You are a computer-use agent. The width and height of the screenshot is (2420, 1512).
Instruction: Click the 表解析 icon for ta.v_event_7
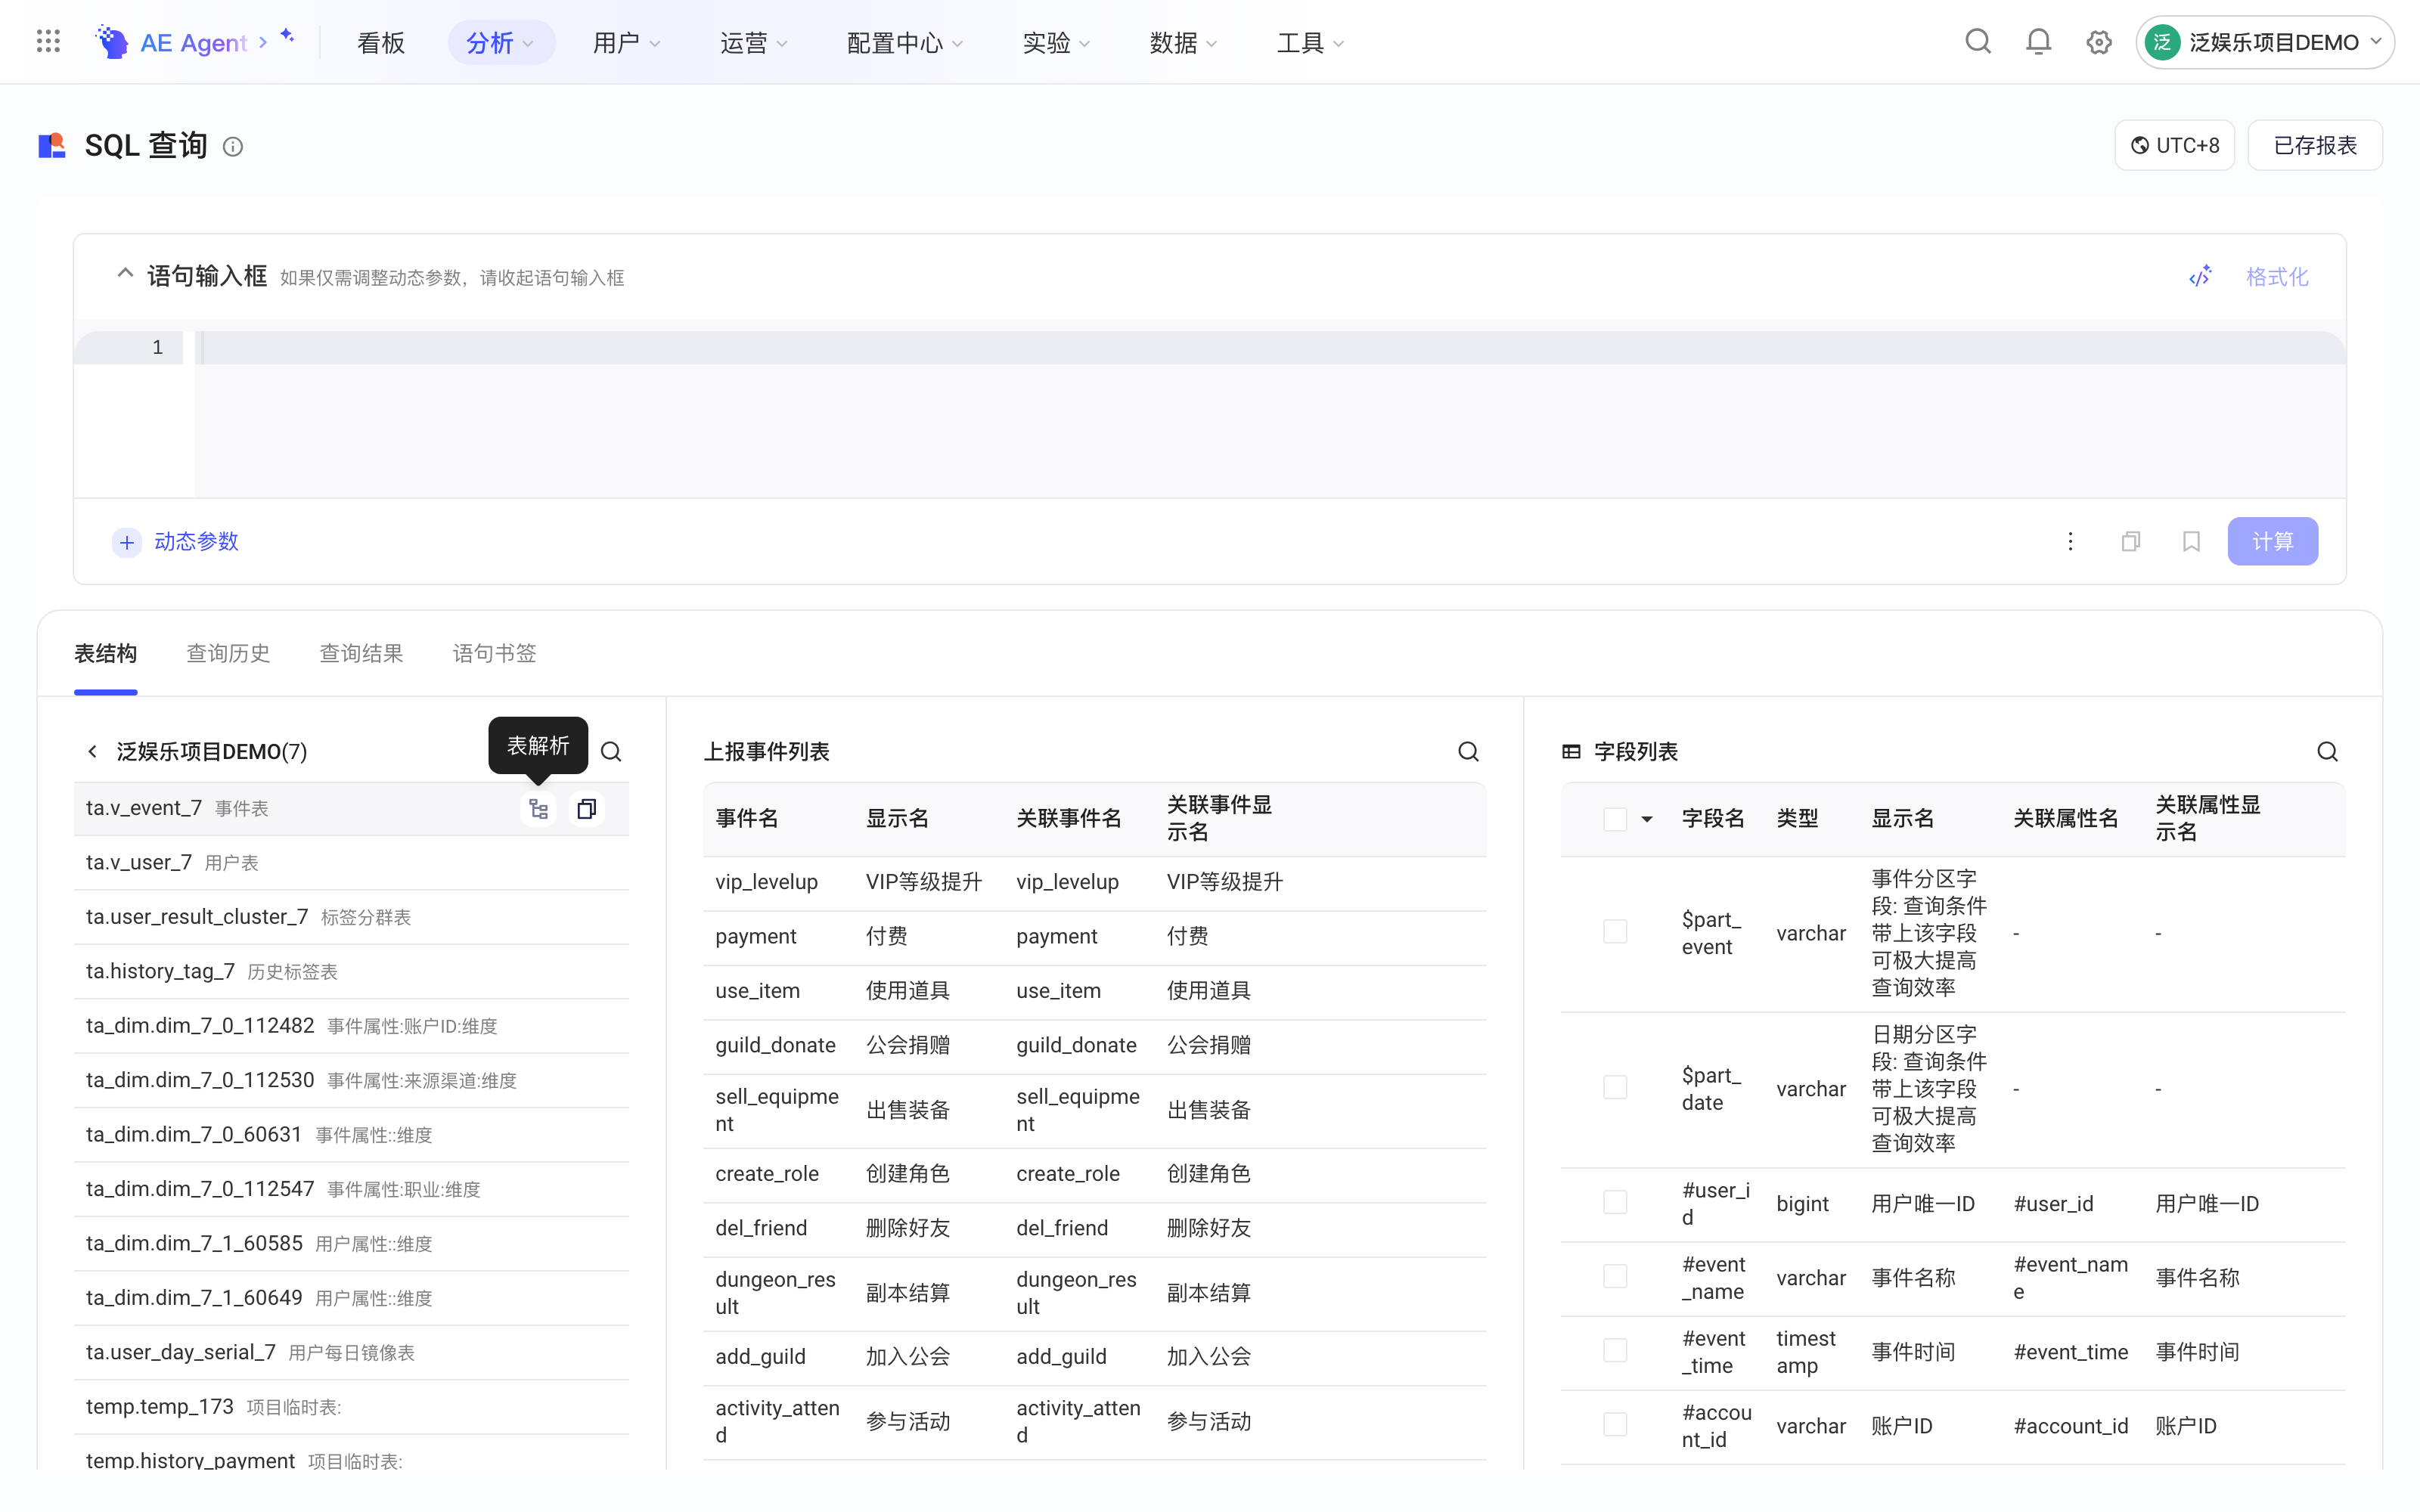tap(539, 808)
